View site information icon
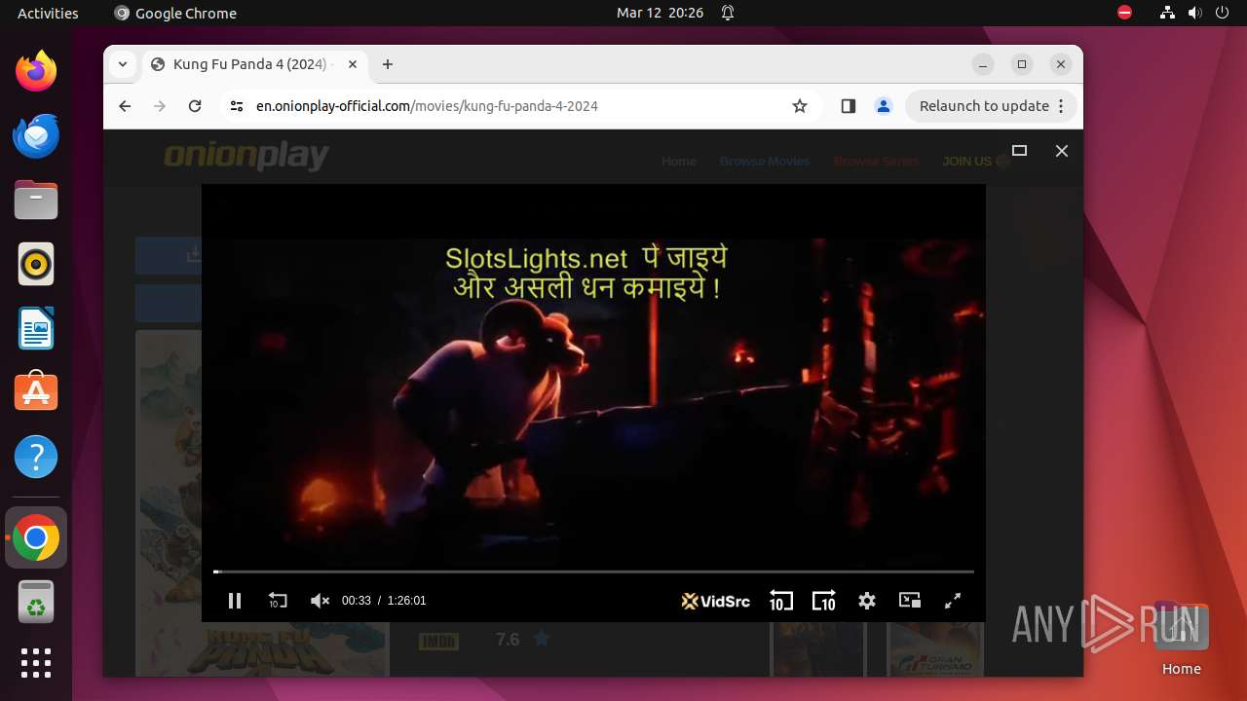 click(x=237, y=106)
